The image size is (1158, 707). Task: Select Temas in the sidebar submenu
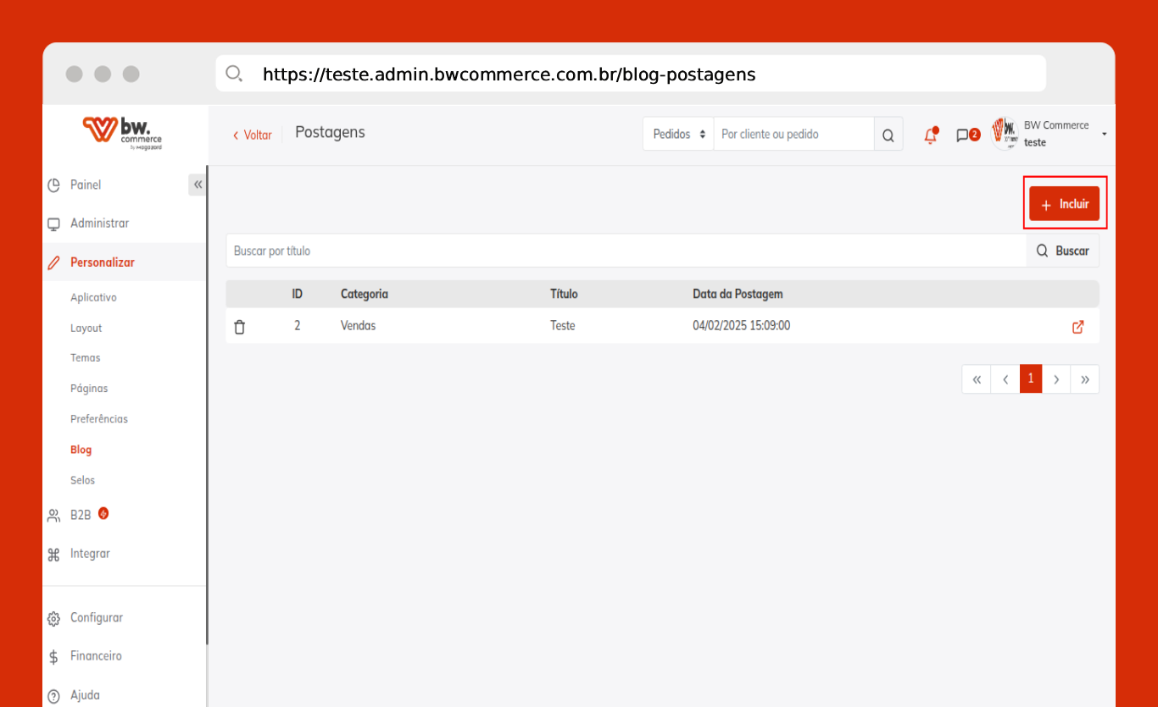tap(86, 358)
